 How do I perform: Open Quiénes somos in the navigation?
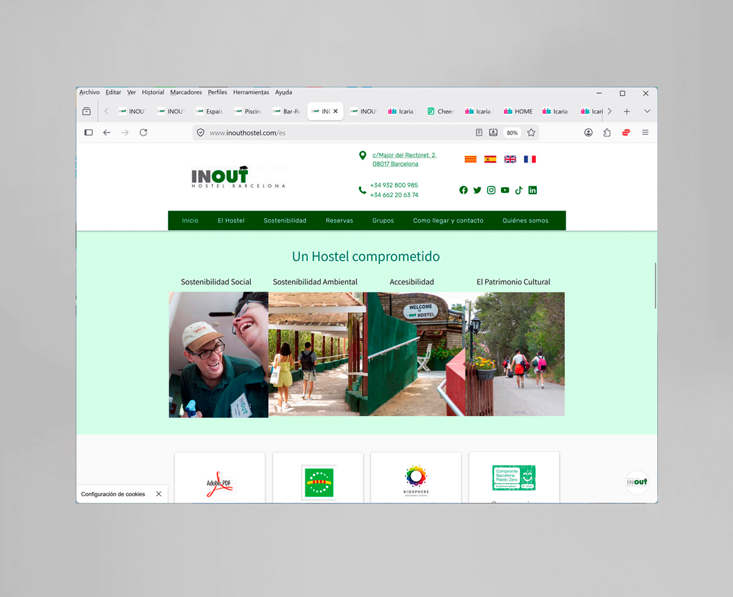click(525, 221)
